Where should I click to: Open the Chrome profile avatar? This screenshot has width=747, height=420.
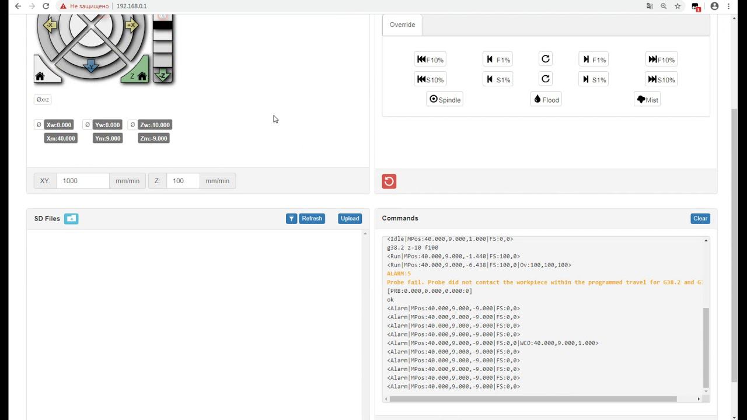click(x=714, y=6)
